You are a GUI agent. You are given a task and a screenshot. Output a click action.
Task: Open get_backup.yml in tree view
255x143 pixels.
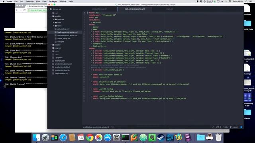[63, 29]
